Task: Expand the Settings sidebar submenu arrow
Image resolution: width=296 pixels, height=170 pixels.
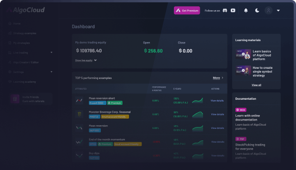Action: [51, 72]
